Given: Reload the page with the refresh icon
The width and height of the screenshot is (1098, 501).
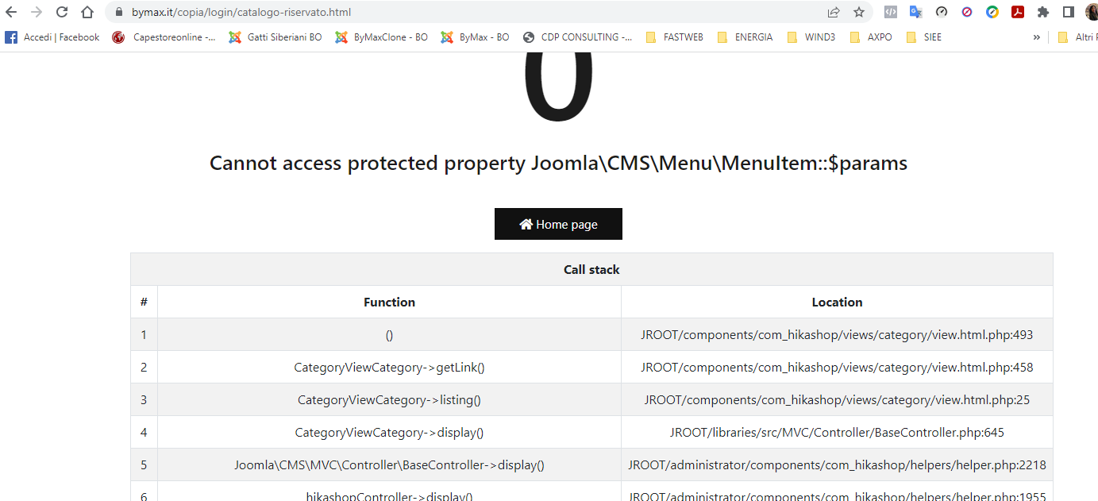Looking at the screenshot, I should point(62,12).
